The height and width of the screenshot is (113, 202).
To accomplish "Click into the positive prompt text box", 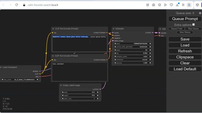I will 80,44.
